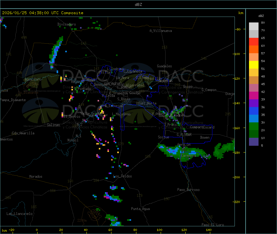Click the green storm echo near Carmensa
The image size is (277, 234).
pos(184,152)
